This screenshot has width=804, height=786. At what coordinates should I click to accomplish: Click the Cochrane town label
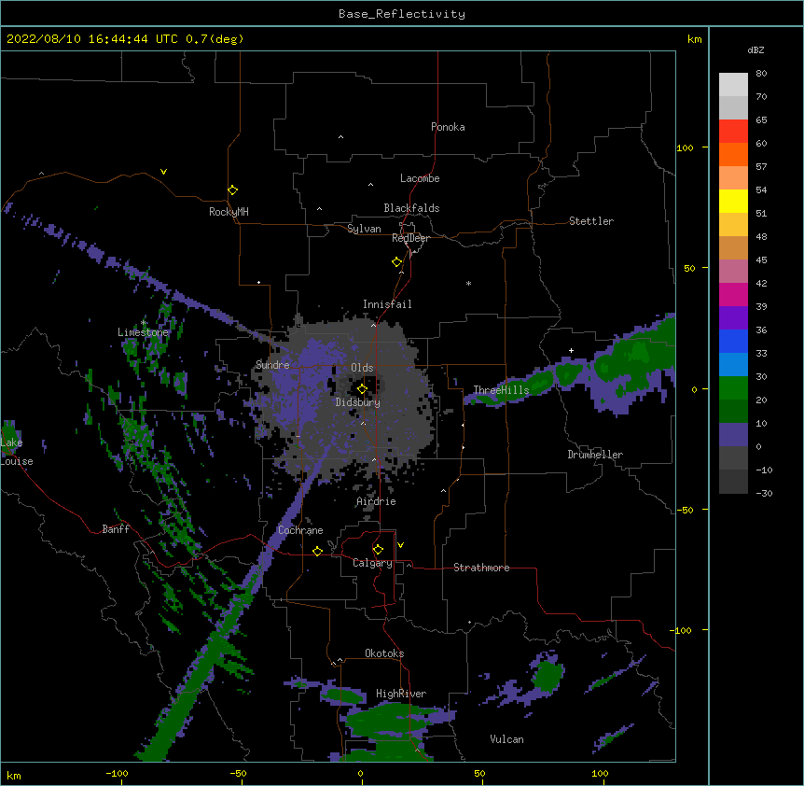(300, 530)
